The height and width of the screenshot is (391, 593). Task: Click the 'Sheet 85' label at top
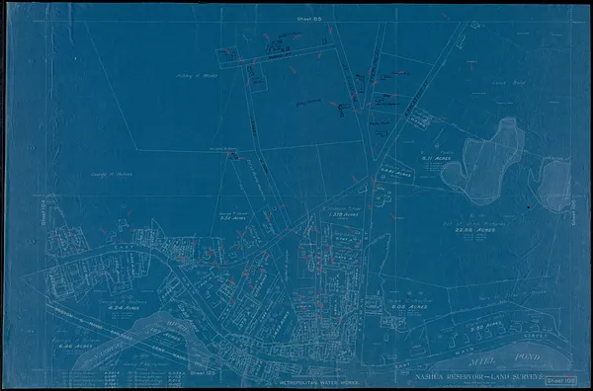(309, 19)
